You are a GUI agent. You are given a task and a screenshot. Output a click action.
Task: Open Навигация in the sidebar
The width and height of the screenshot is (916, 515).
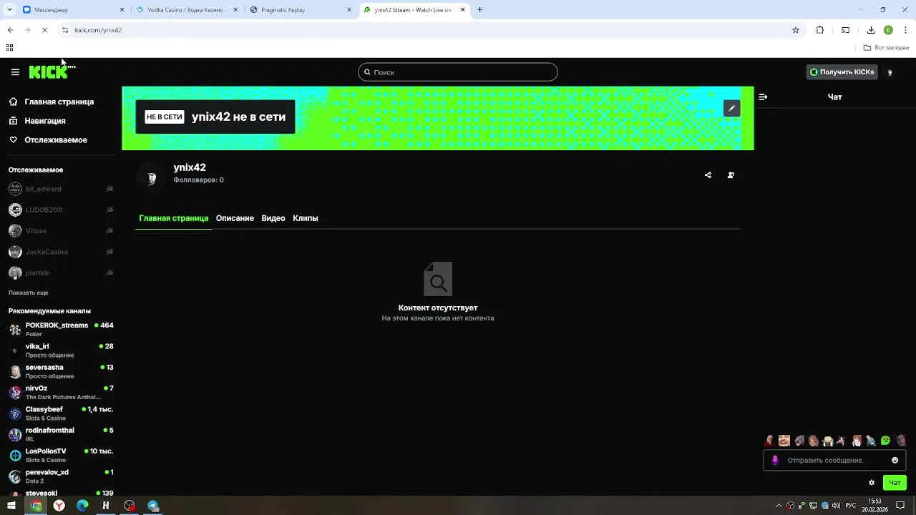click(44, 121)
